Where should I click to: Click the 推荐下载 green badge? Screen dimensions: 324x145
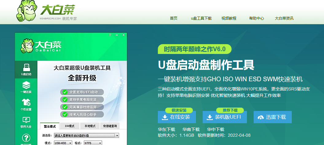230,110
